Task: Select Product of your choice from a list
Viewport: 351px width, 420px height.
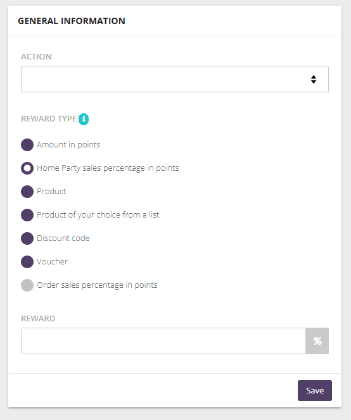Action: tap(27, 215)
